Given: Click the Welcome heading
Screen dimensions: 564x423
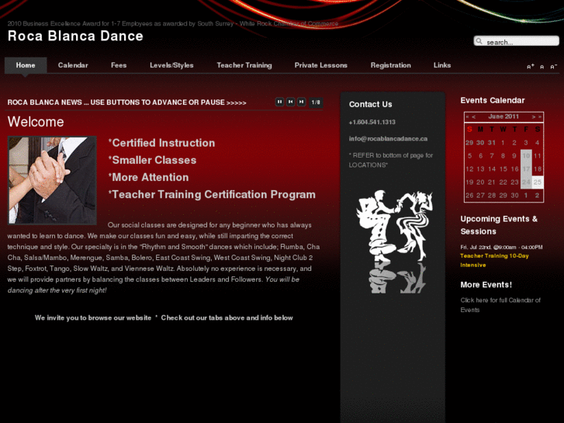Looking at the screenshot, I should click(36, 122).
